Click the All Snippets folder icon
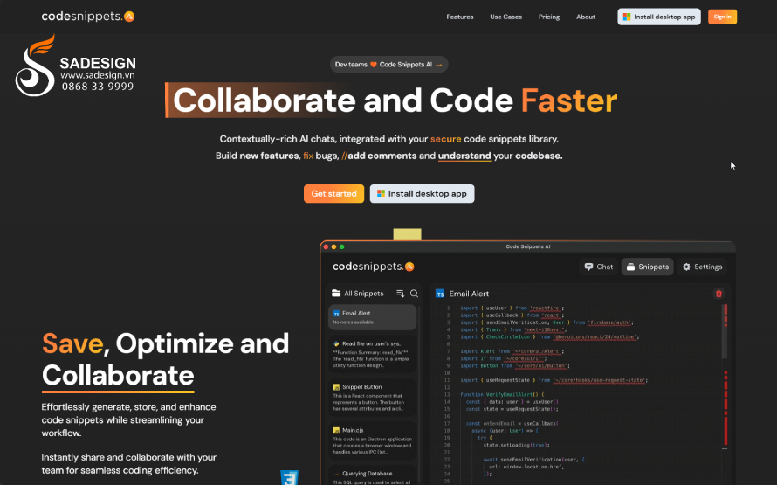This screenshot has height=485, width=777. [336, 293]
